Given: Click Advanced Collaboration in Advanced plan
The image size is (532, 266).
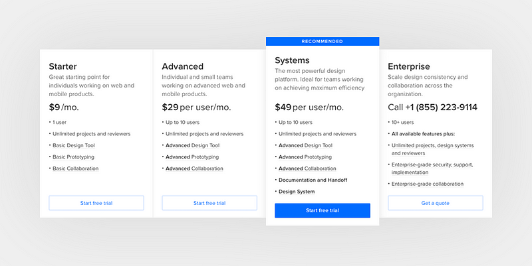Looking at the screenshot, I should 194,168.
